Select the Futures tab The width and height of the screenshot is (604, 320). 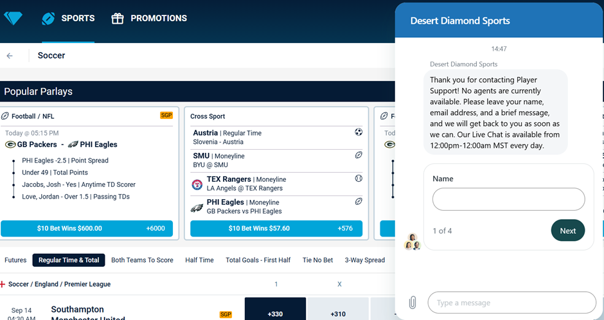pos(15,260)
